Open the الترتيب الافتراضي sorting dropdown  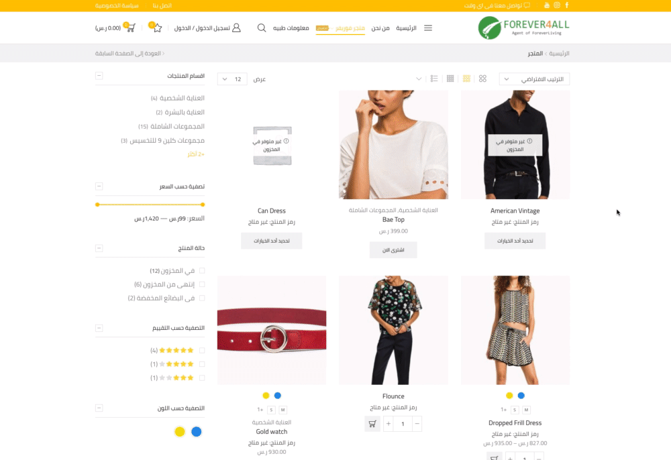pyautogui.click(x=534, y=79)
